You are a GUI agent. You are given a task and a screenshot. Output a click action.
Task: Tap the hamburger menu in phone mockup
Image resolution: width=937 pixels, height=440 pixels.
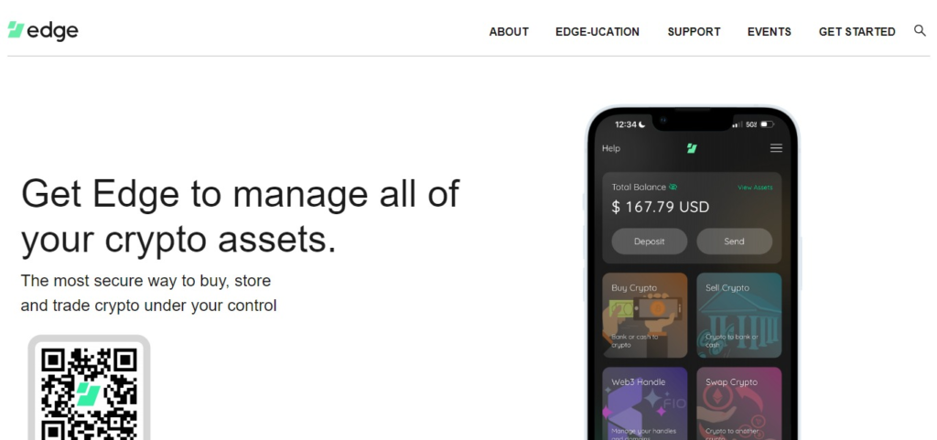(x=776, y=148)
